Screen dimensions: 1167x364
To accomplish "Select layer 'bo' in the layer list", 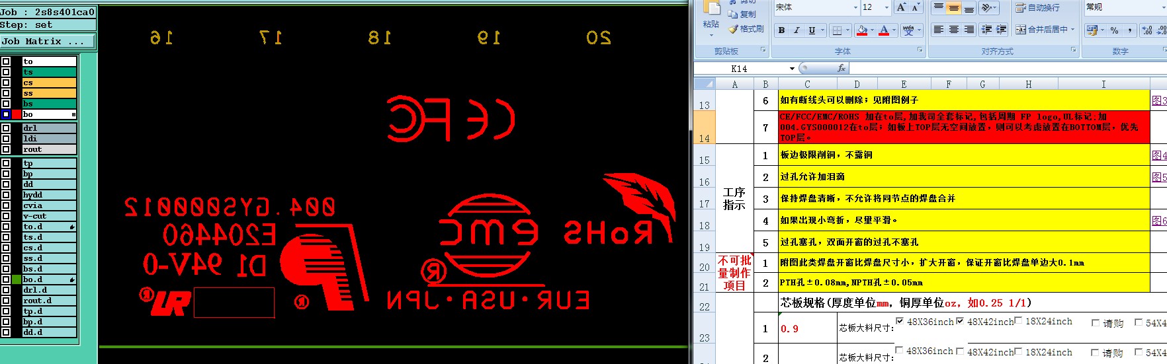I will pos(49,114).
